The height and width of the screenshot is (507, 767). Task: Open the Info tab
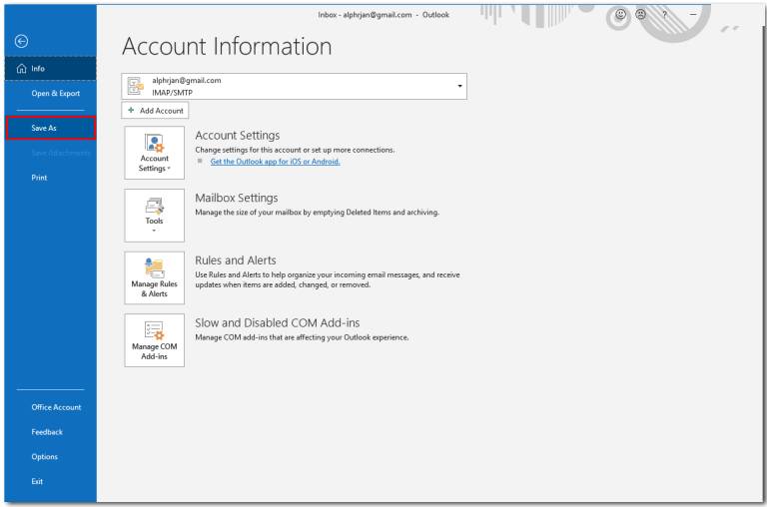50,69
